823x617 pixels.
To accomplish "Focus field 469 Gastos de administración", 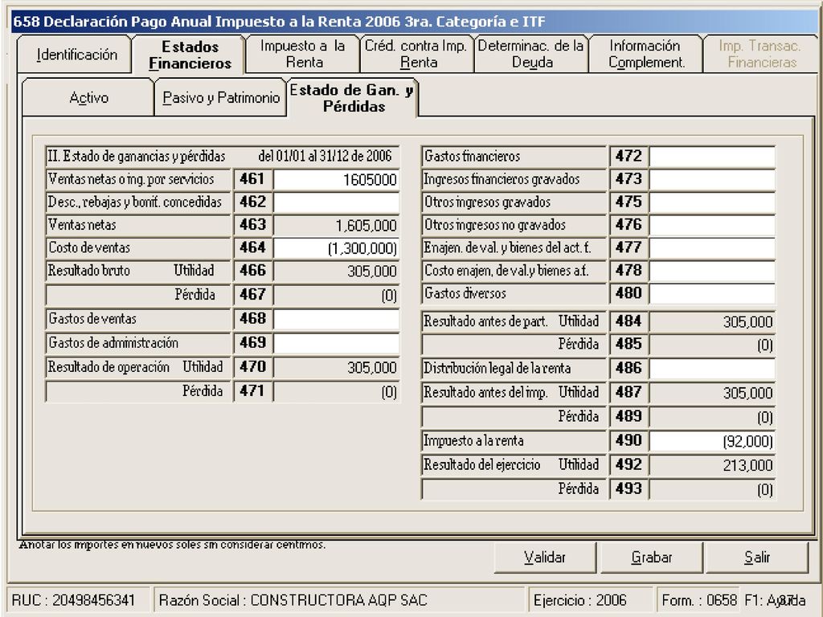I will point(337,344).
